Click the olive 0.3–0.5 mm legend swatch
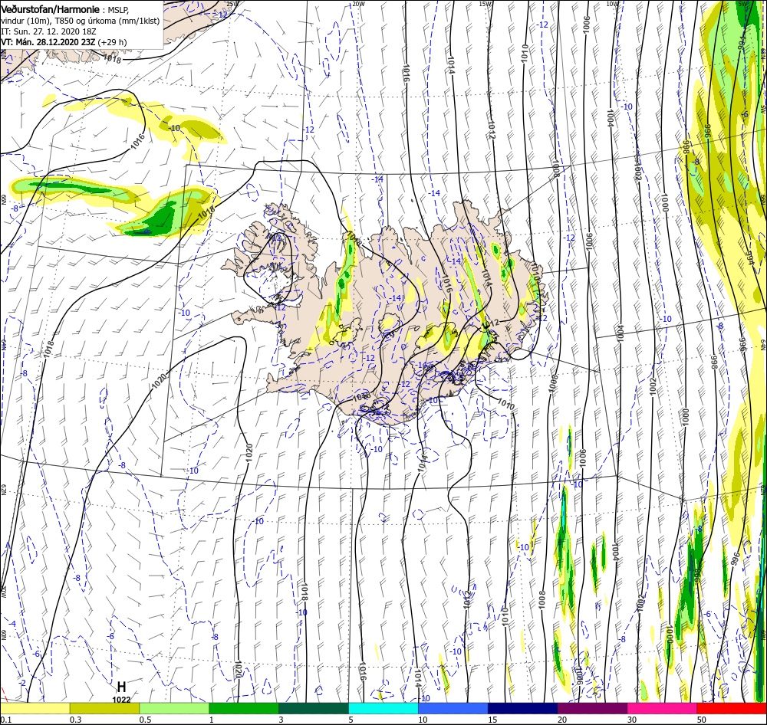 (104, 709)
